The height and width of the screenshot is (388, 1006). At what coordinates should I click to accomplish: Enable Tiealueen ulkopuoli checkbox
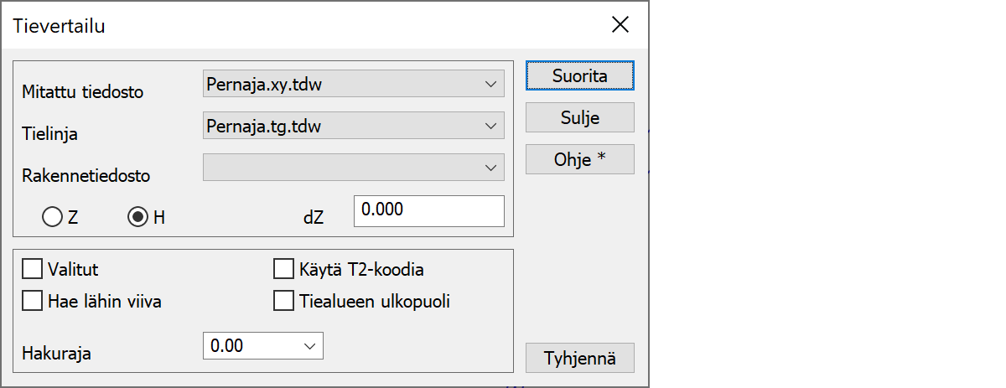(x=284, y=301)
